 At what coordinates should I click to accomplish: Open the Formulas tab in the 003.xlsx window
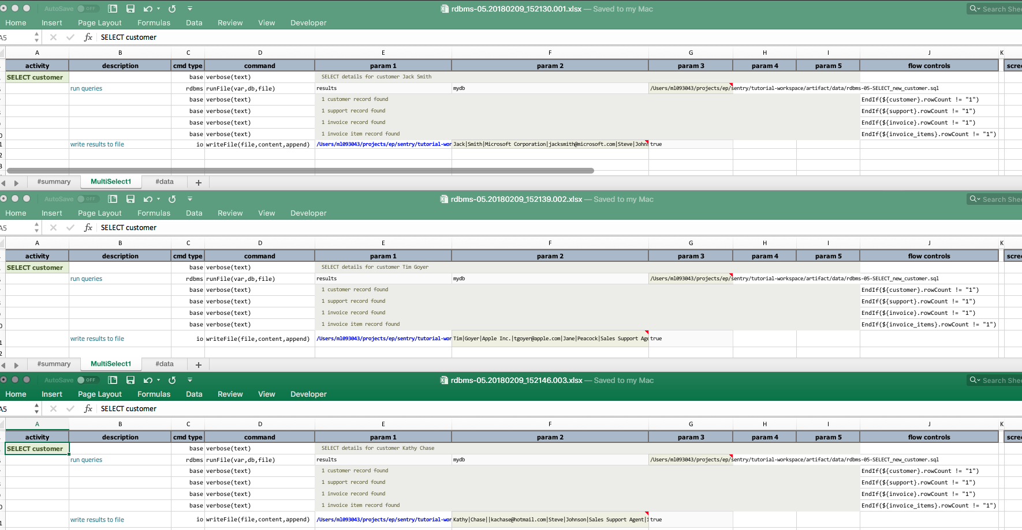point(154,394)
